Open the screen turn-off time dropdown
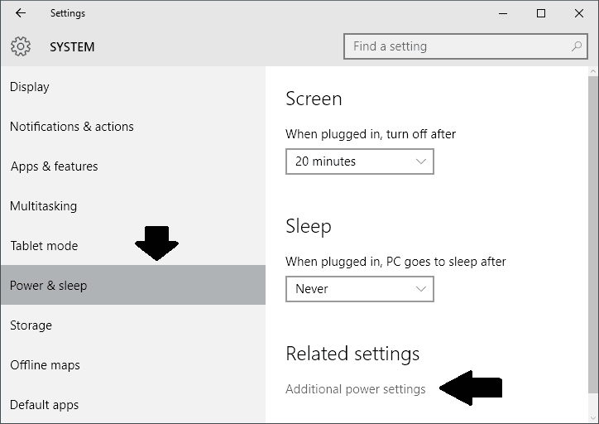This screenshot has height=424, width=599. tap(359, 161)
